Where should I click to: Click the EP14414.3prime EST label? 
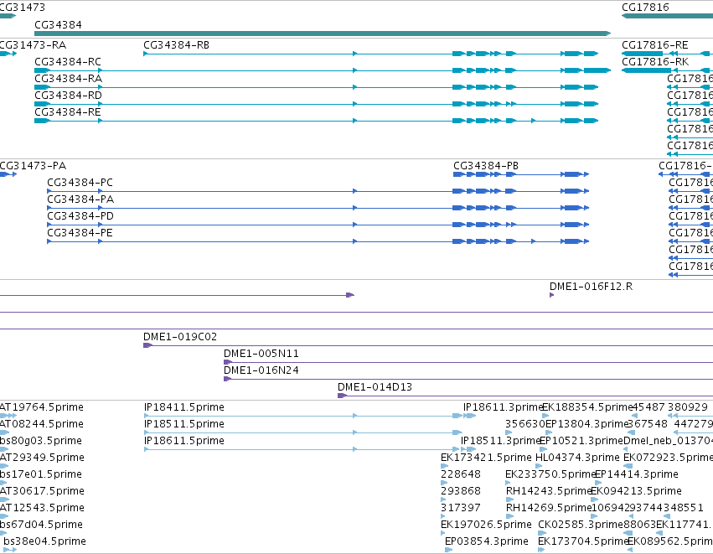coord(637,474)
